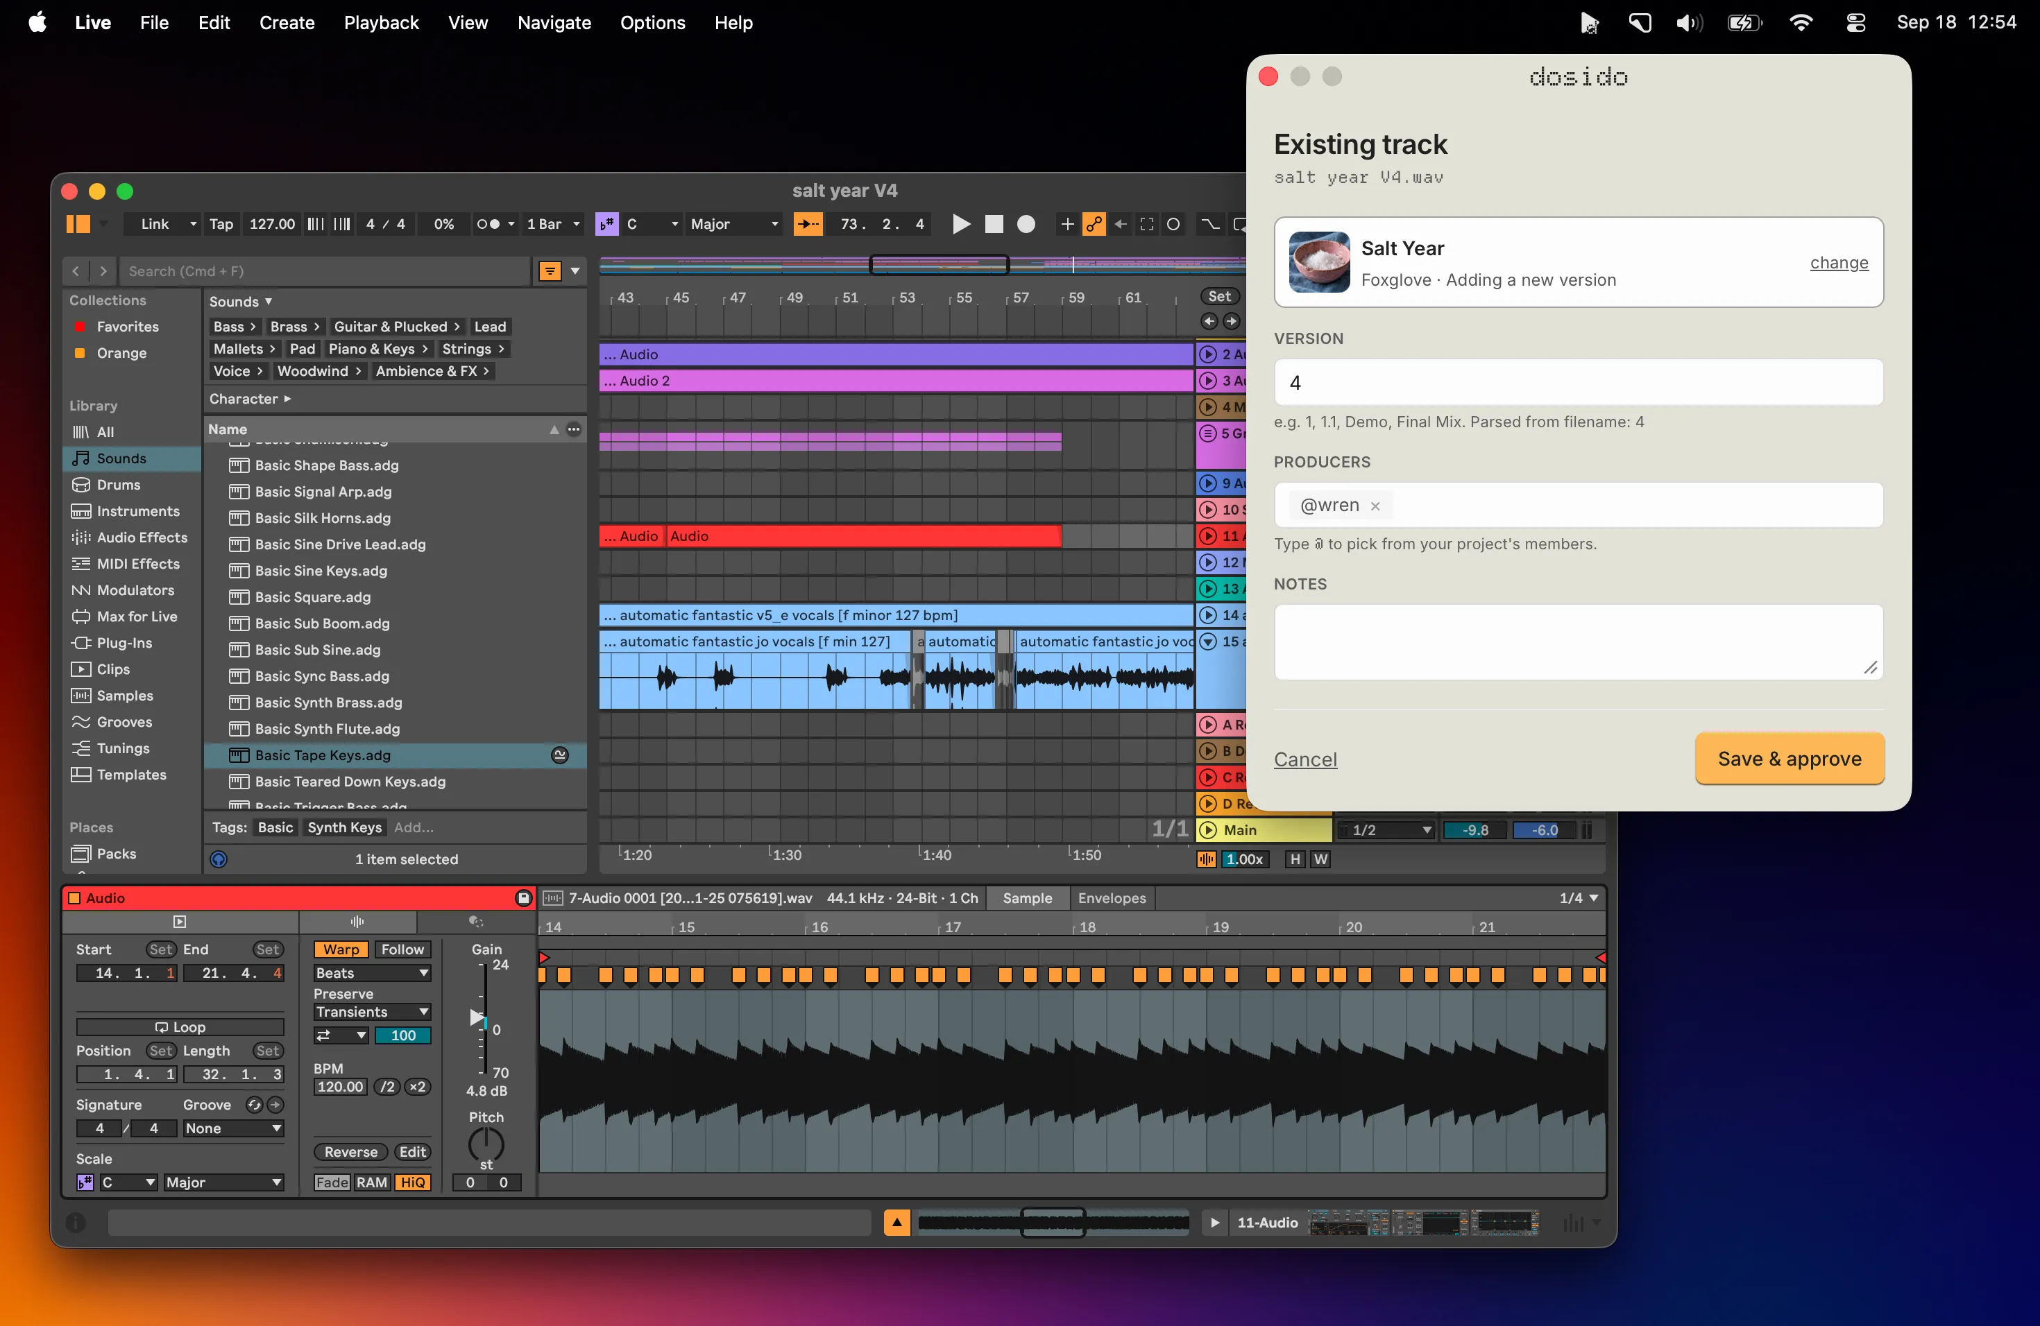The image size is (2040, 1326).
Task: Click the Tap tempo button
Action: click(221, 225)
